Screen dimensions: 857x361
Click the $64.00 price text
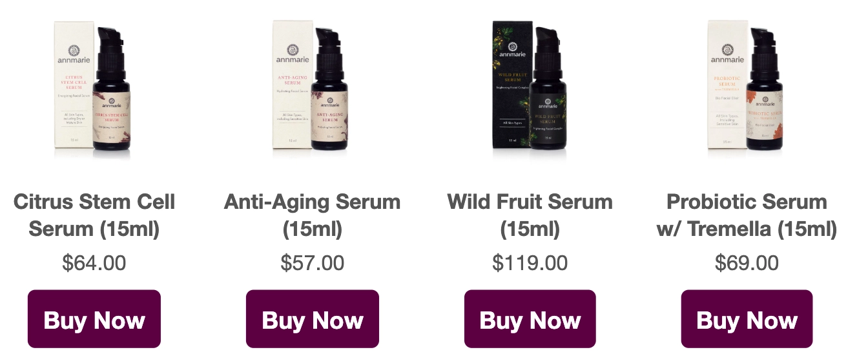point(94,263)
